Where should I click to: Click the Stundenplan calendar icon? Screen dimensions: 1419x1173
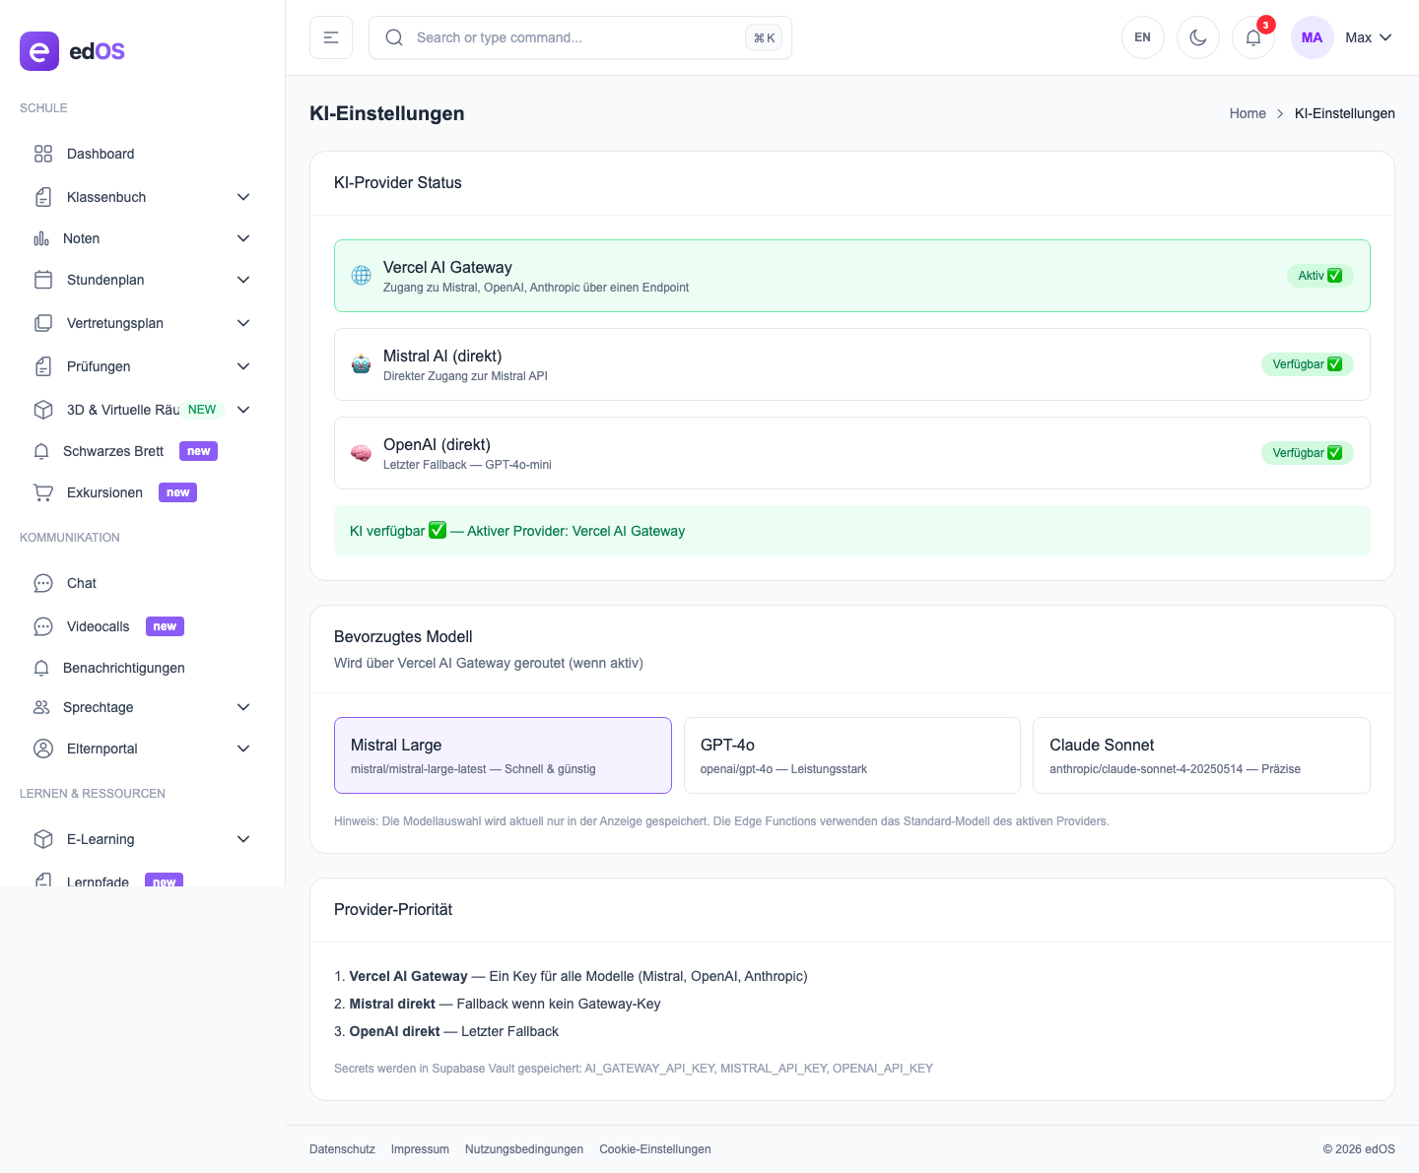point(43,280)
